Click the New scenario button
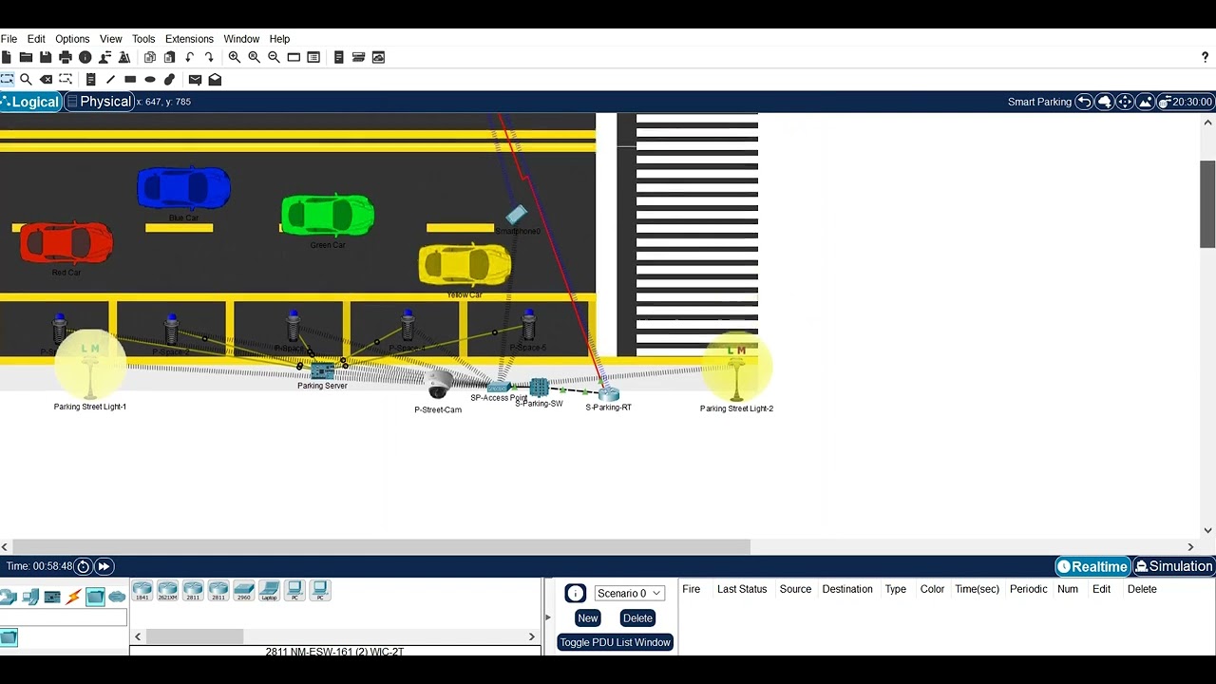This screenshot has width=1216, height=684. click(x=588, y=617)
